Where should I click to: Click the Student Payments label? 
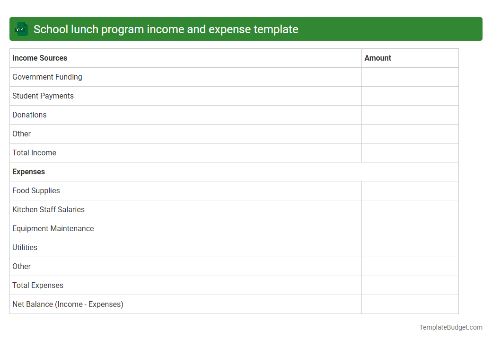43,96
